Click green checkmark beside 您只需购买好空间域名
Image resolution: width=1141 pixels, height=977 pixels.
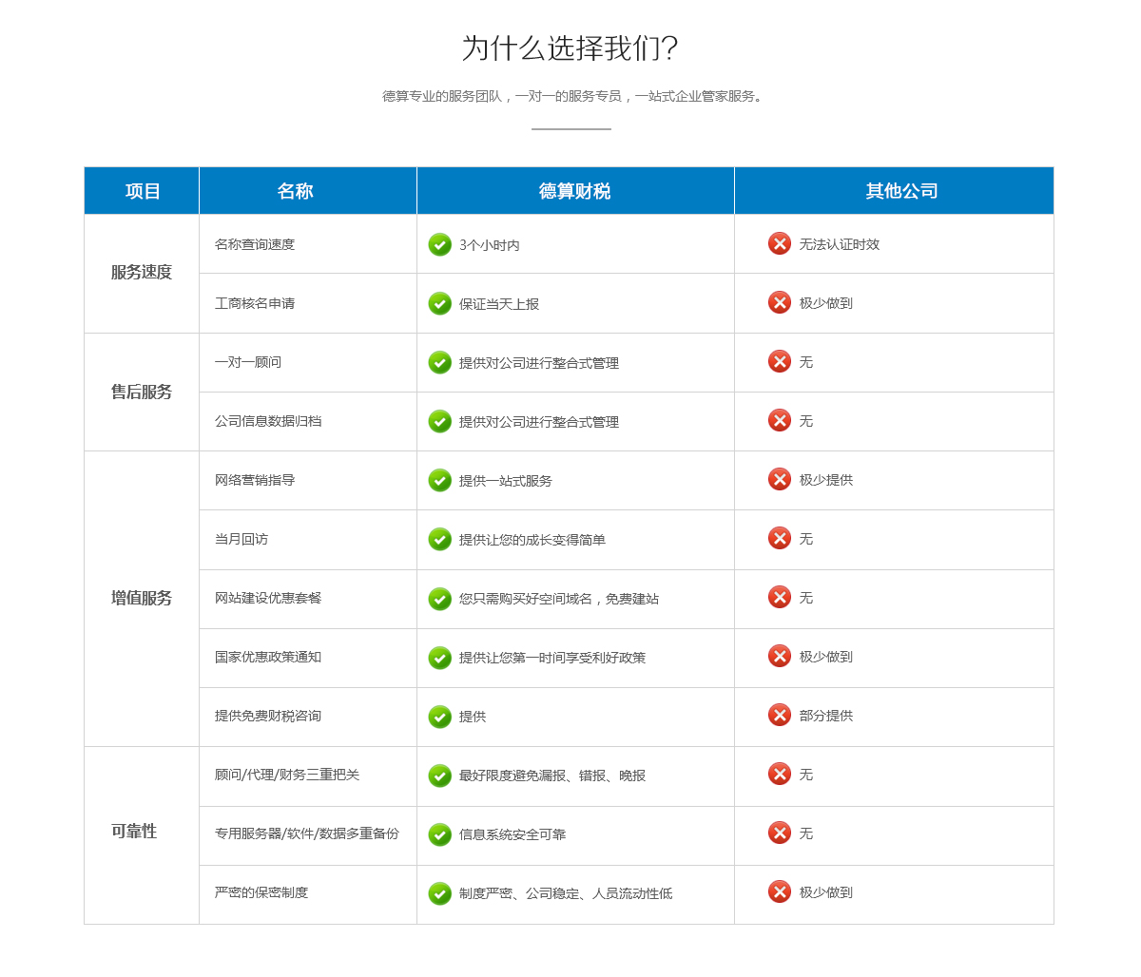click(x=439, y=599)
